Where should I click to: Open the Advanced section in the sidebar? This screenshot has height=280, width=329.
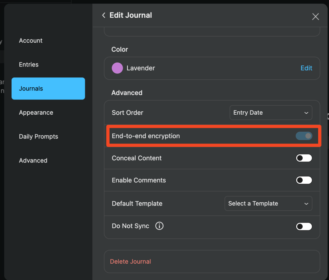tap(33, 161)
